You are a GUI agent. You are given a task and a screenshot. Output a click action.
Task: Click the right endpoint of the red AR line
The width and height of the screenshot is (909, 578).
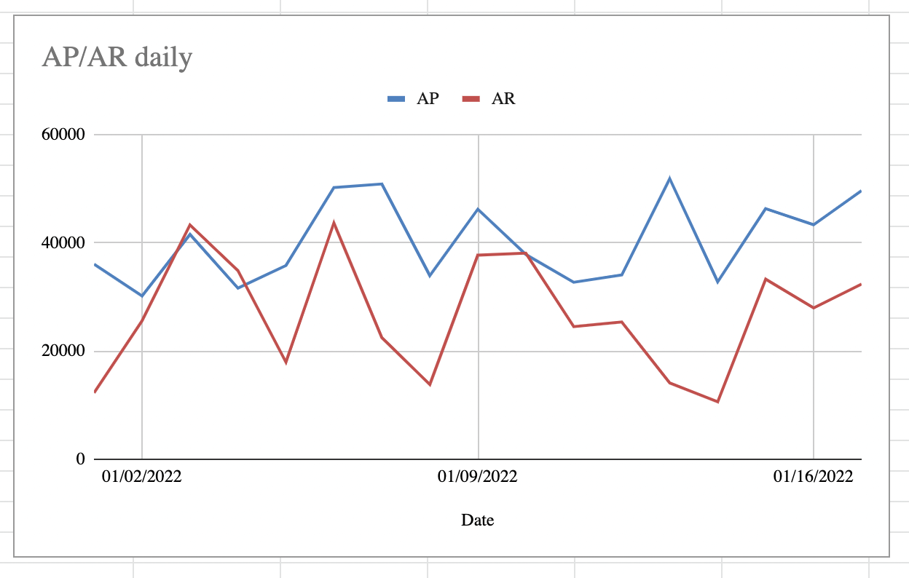pyautogui.click(x=860, y=285)
